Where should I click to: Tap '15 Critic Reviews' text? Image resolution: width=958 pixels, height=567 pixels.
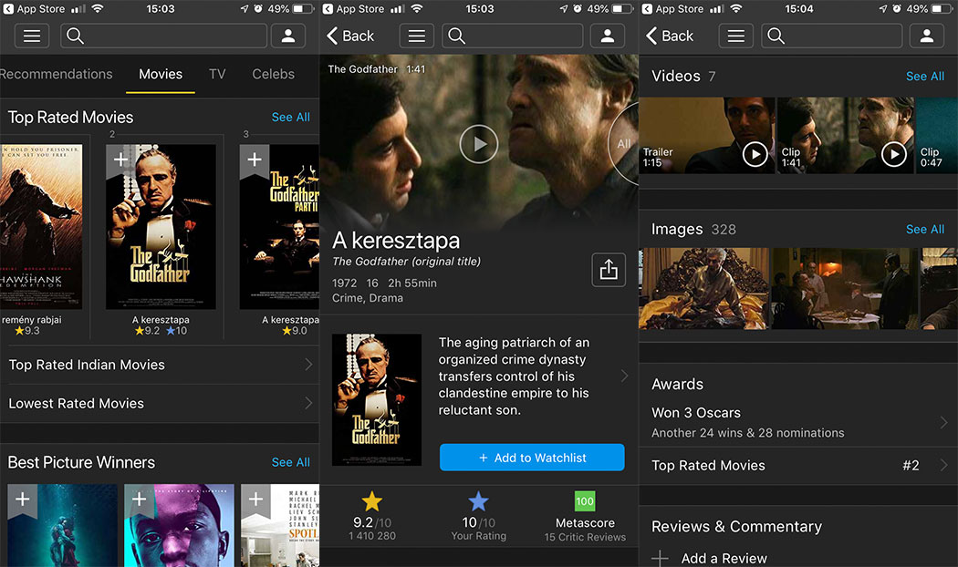pos(585,537)
